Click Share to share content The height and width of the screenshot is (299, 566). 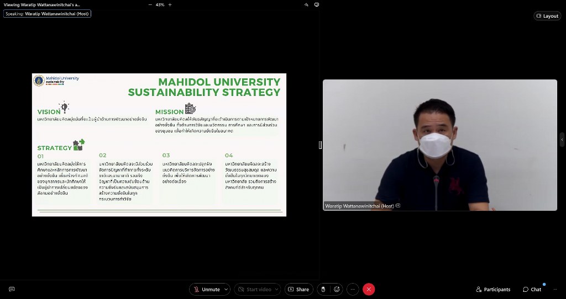point(298,289)
